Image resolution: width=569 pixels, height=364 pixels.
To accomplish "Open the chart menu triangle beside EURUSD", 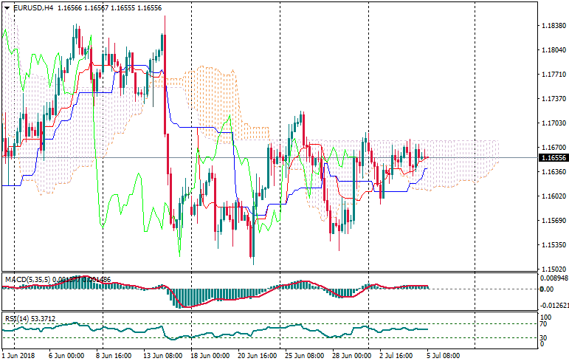I will pyautogui.click(x=7, y=7).
